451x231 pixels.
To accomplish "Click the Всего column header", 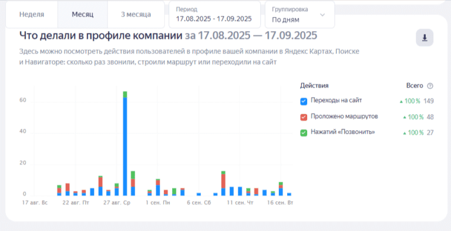I will click(415, 86).
